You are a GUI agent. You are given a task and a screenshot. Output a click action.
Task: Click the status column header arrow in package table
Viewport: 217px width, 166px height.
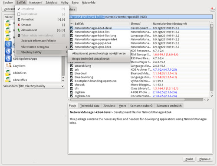tap(71, 23)
